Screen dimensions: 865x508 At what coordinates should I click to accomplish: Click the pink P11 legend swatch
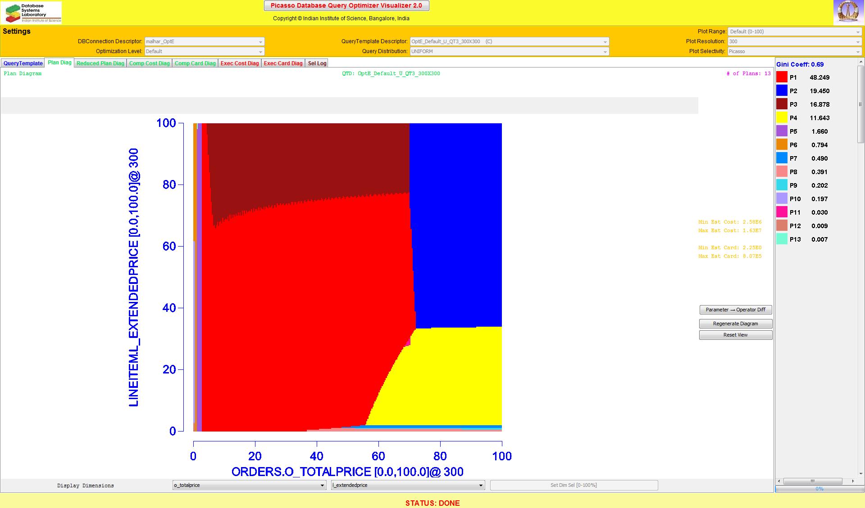tap(782, 212)
